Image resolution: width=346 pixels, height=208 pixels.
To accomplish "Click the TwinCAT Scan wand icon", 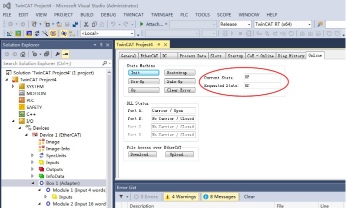I will tap(45, 33).
